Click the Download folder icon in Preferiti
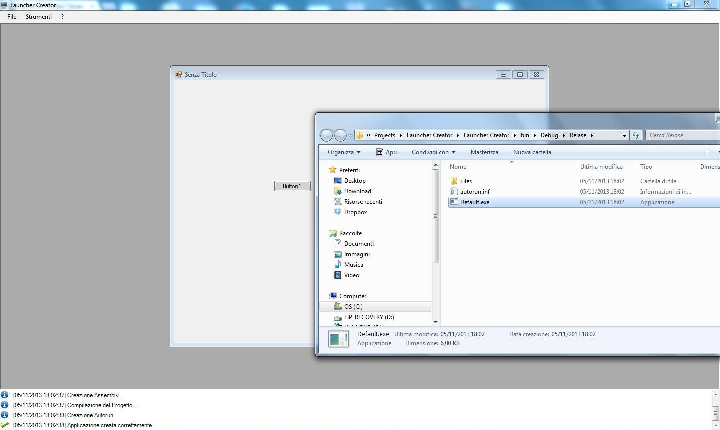This screenshot has width=720, height=430. tap(338, 191)
